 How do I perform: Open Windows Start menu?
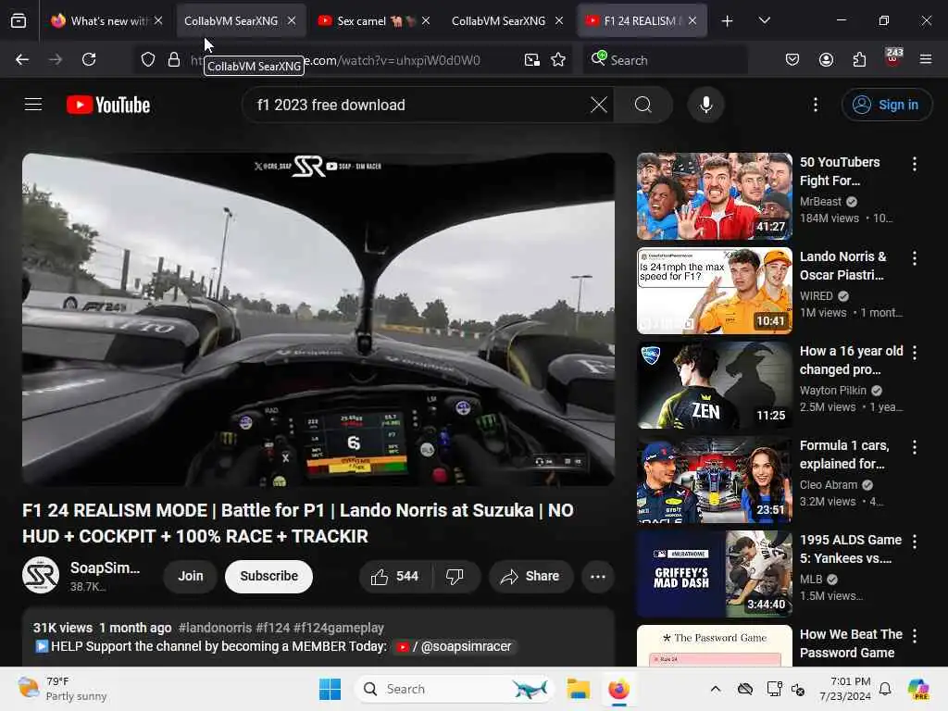tap(331, 689)
